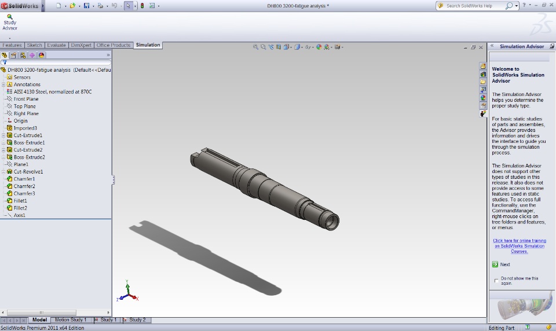The height and width of the screenshot is (331, 556).
Task: Click the search magnifier button
Action: point(509,6)
